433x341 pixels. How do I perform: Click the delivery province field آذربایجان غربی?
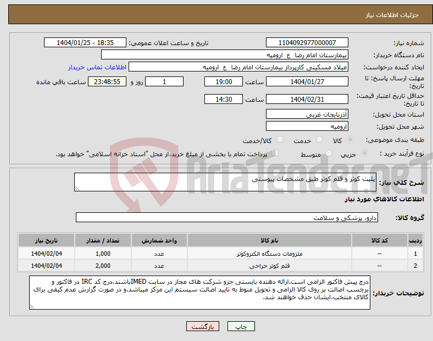click(x=307, y=114)
